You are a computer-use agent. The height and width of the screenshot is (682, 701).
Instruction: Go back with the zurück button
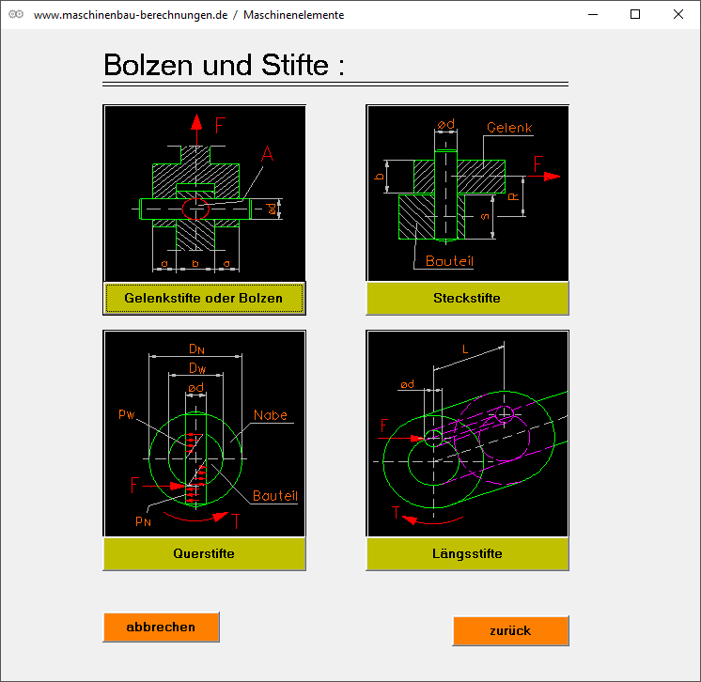coord(510,630)
